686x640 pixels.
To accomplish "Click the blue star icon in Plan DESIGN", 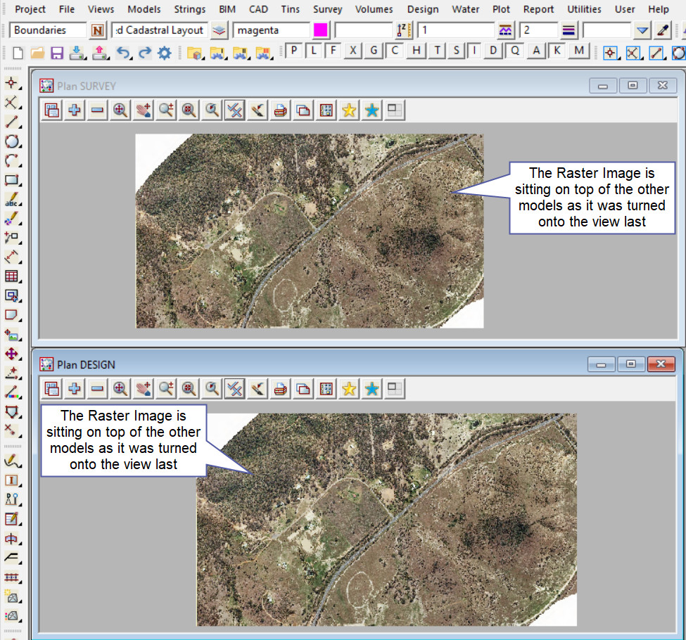I will (x=371, y=388).
